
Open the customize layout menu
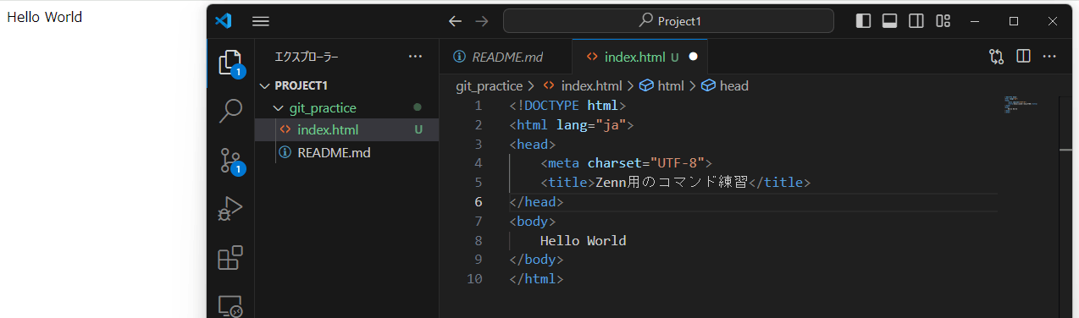tap(943, 21)
